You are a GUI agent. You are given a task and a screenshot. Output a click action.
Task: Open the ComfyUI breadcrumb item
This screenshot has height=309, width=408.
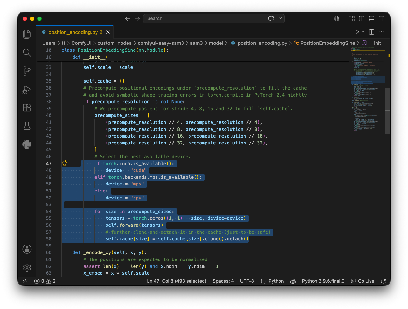tap(81, 43)
